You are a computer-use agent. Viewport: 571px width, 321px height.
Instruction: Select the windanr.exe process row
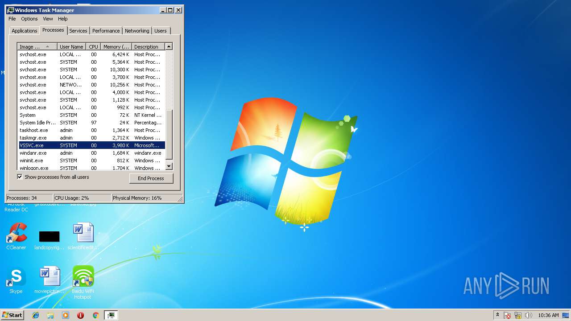(x=91, y=153)
